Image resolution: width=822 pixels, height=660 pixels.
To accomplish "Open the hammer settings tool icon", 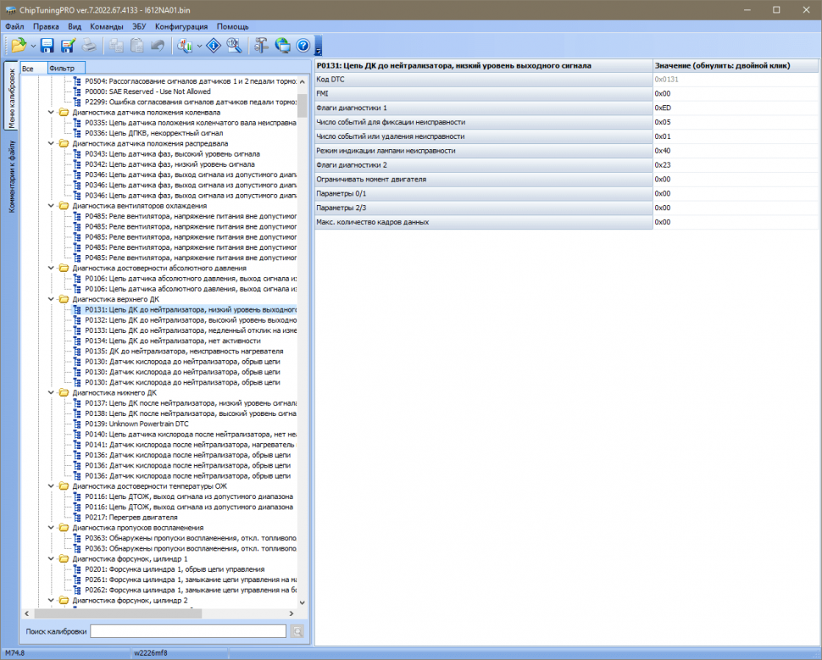I will [261, 46].
